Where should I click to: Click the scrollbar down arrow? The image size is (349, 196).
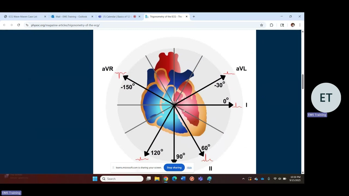tap(303, 172)
